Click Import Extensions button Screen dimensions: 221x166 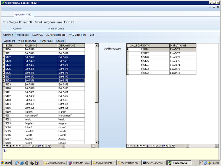pyautogui.click(x=66, y=22)
